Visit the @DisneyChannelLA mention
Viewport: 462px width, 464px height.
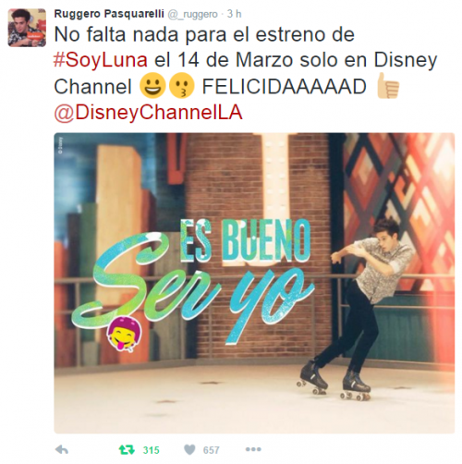tap(149, 113)
